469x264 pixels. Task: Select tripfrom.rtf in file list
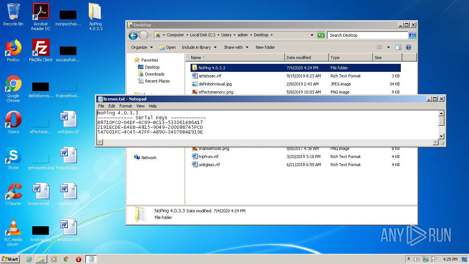(295, 157)
